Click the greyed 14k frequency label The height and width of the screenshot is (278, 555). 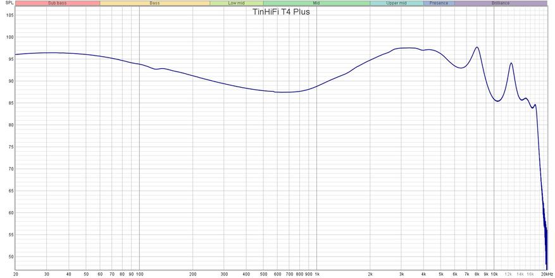(x=520, y=274)
